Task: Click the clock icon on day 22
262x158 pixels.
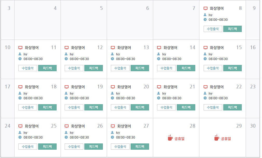Action: pos(205,98)
